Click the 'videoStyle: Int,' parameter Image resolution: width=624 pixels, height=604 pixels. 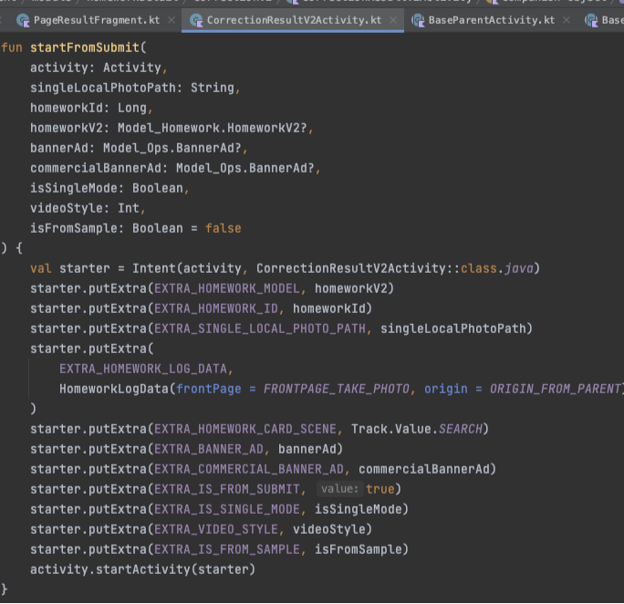point(88,208)
